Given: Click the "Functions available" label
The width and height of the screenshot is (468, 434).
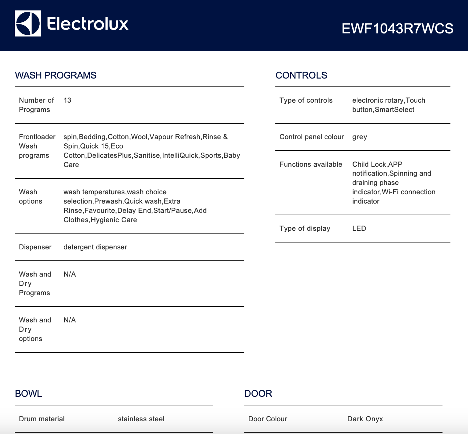Looking at the screenshot, I should tap(311, 164).
